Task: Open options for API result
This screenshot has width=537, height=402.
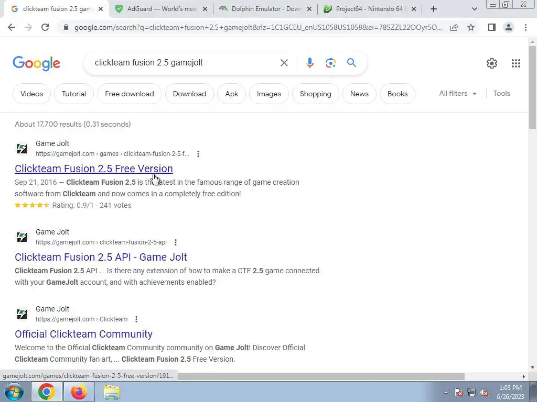Action: pyautogui.click(x=175, y=242)
